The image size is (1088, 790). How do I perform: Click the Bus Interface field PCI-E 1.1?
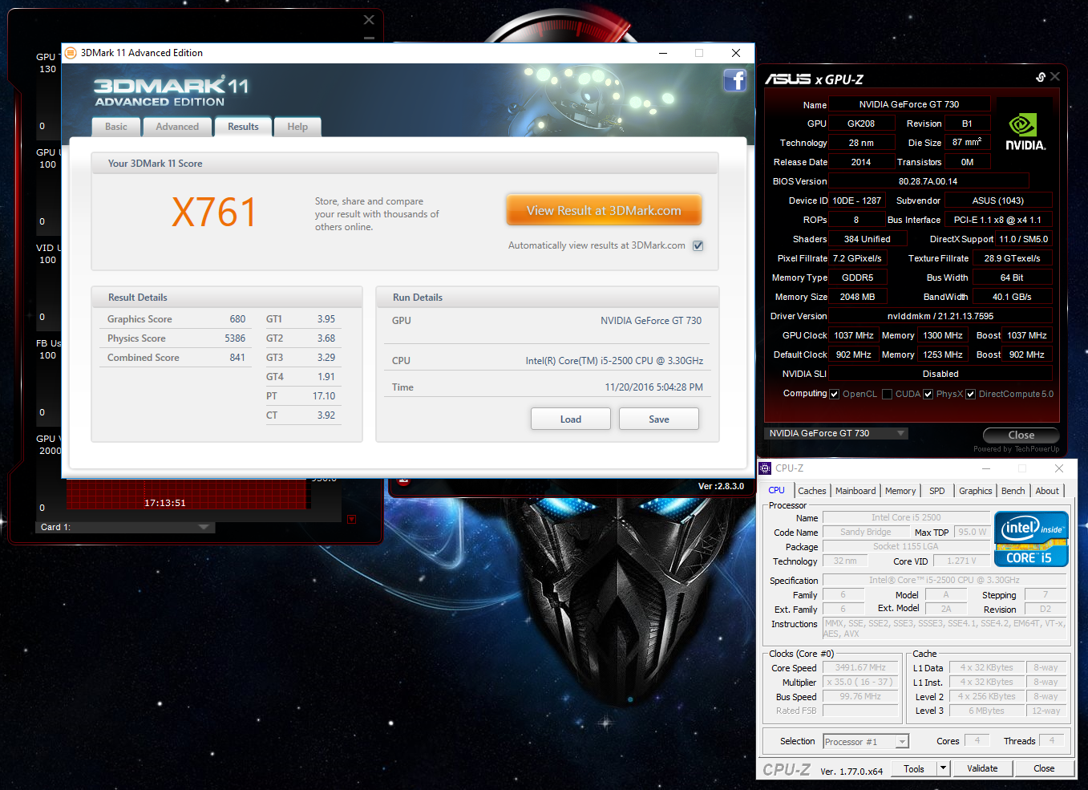[x=997, y=220]
